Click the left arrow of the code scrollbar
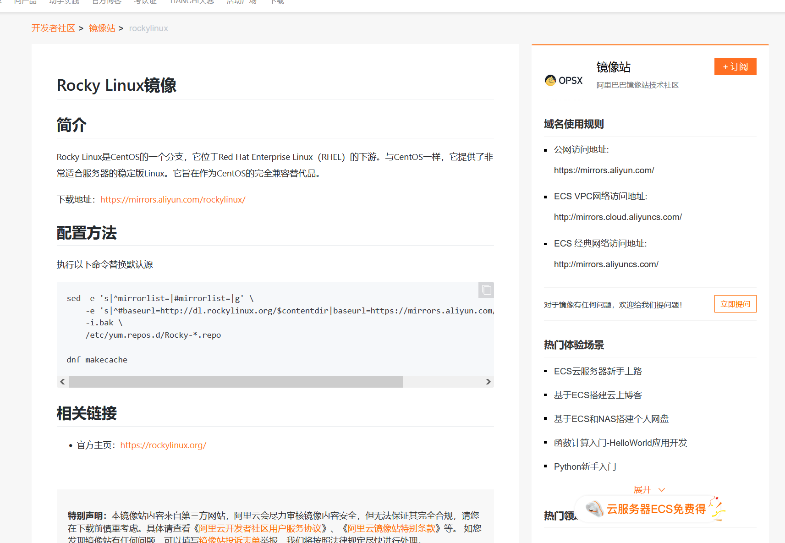 [62, 382]
